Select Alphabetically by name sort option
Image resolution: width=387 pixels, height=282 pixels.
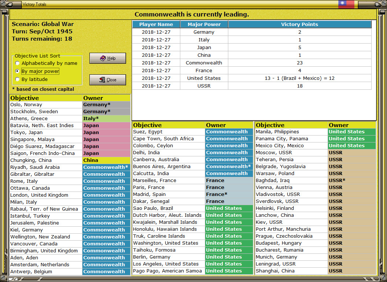[x=46, y=63]
